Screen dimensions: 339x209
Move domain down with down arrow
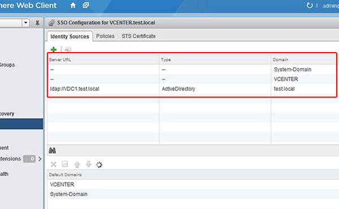pos(89,164)
